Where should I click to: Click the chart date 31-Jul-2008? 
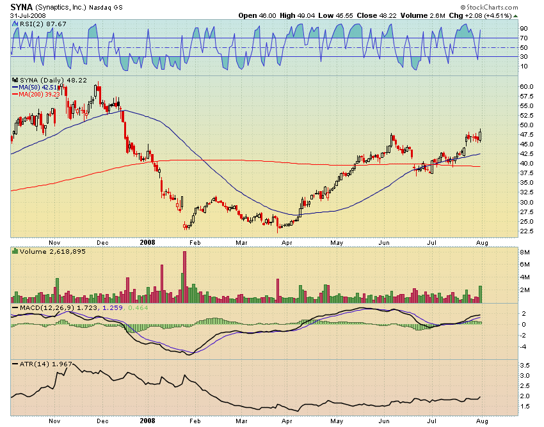tap(28, 15)
